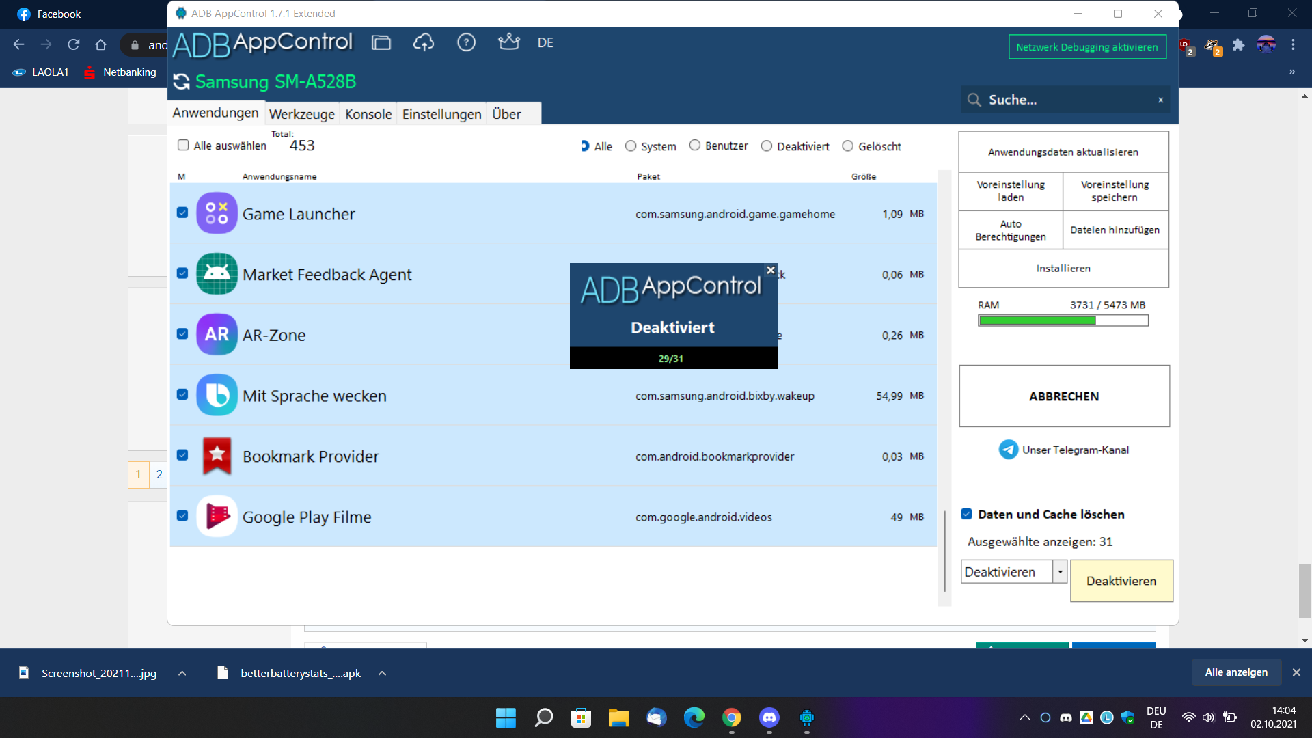
Task: Expand Chrome bookmarks overflow chevron
Action: tap(1292, 72)
